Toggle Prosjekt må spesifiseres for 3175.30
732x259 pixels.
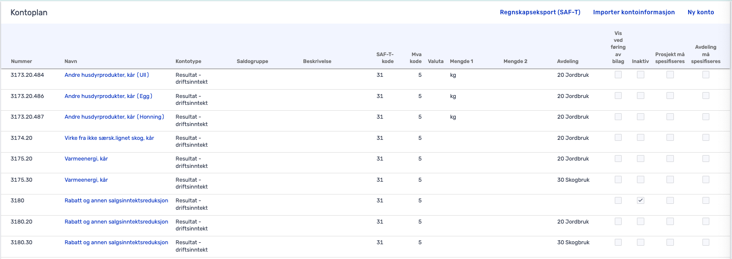670,180
